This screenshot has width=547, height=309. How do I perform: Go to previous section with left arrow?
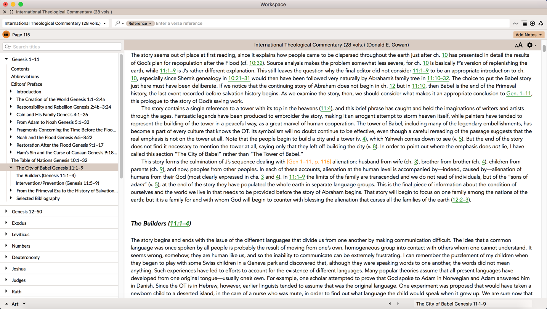(x=390, y=304)
